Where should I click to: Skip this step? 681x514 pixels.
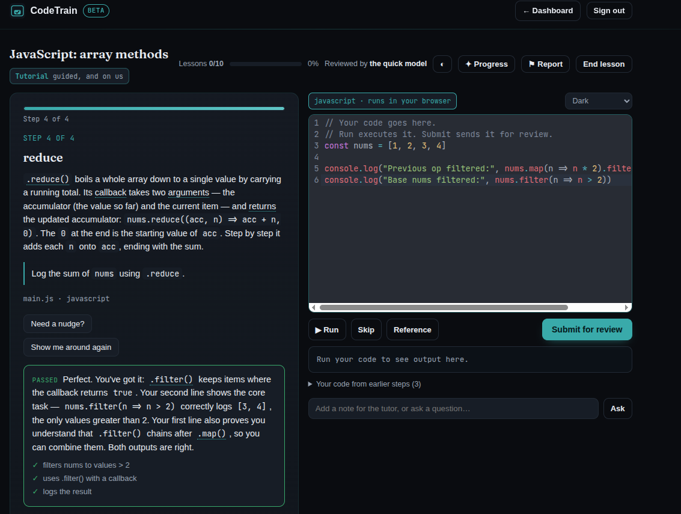(x=366, y=330)
